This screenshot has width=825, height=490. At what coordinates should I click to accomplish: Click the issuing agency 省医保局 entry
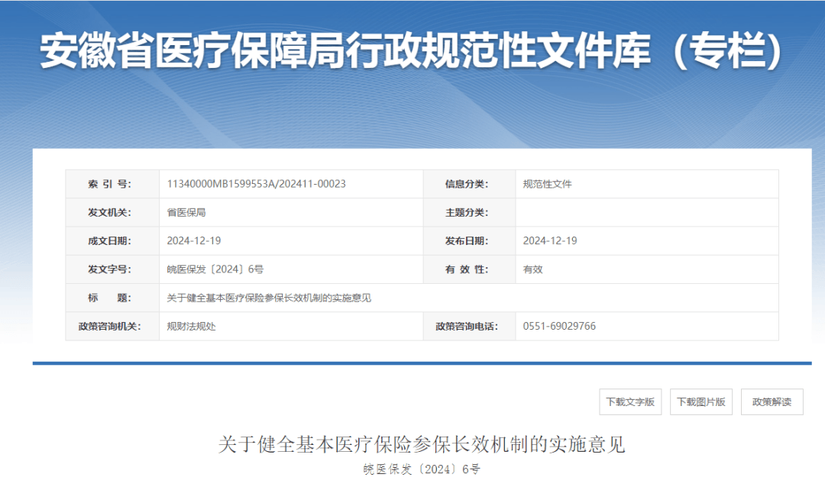[184, 212]
